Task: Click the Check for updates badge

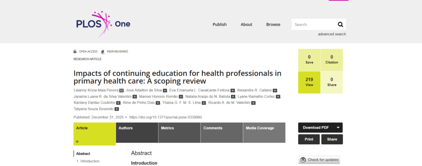Action: point(319,160)
